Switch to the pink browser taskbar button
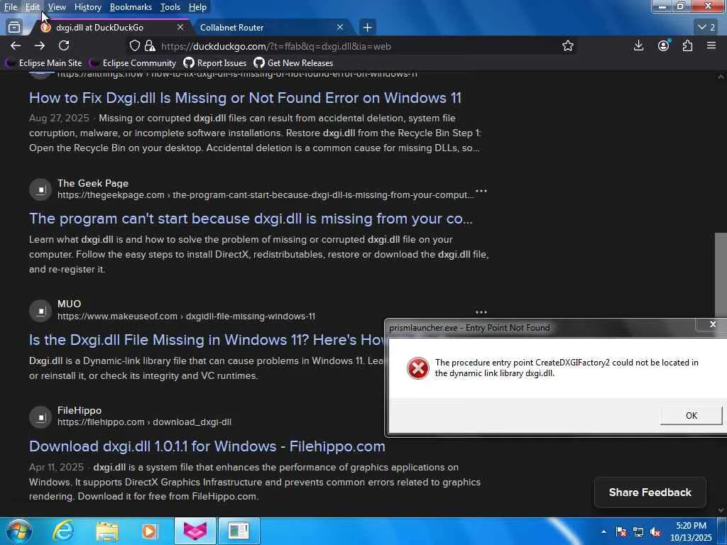727x545 pixels. pos(195,531)
